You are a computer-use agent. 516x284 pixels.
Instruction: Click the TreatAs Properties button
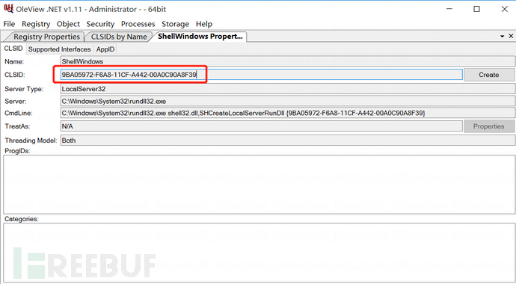coord(489,126)
